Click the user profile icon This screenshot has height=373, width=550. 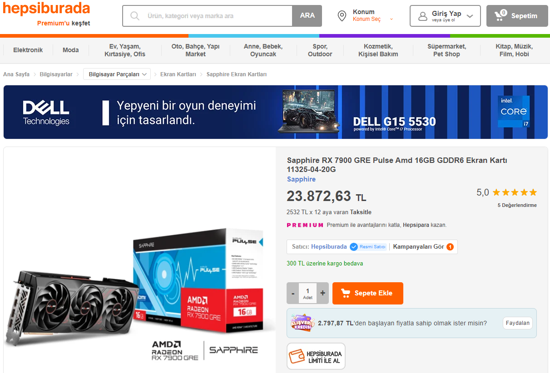423,16
